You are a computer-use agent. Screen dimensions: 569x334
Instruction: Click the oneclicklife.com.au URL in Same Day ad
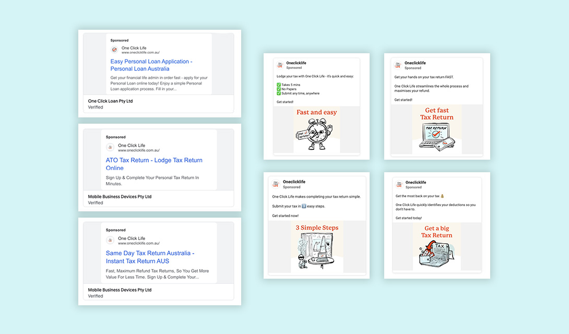[x=139, y=243]
